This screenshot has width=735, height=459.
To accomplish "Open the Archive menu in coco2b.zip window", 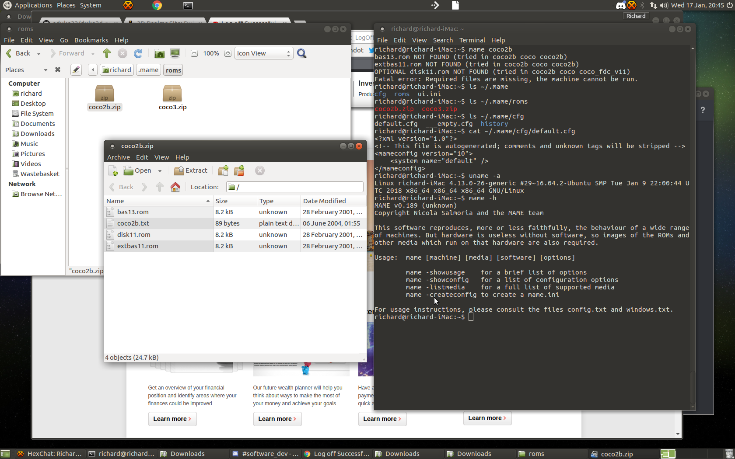I will (119, 157).
